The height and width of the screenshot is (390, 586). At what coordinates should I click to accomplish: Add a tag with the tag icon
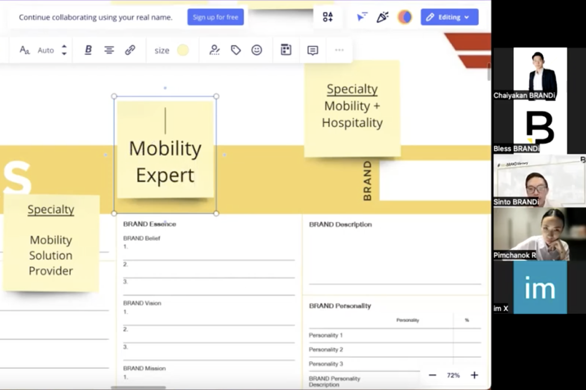coord(236,50)
